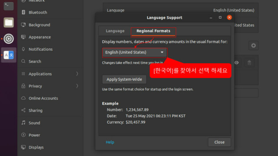
Task: Click the Apply System-Wide button
Action: (124, 79)
